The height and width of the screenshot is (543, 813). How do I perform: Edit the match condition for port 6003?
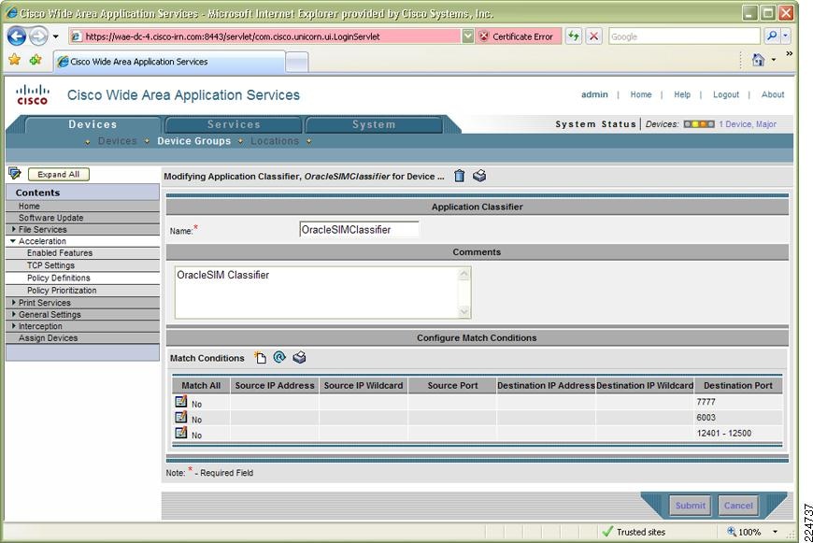(x=181, y=417)
